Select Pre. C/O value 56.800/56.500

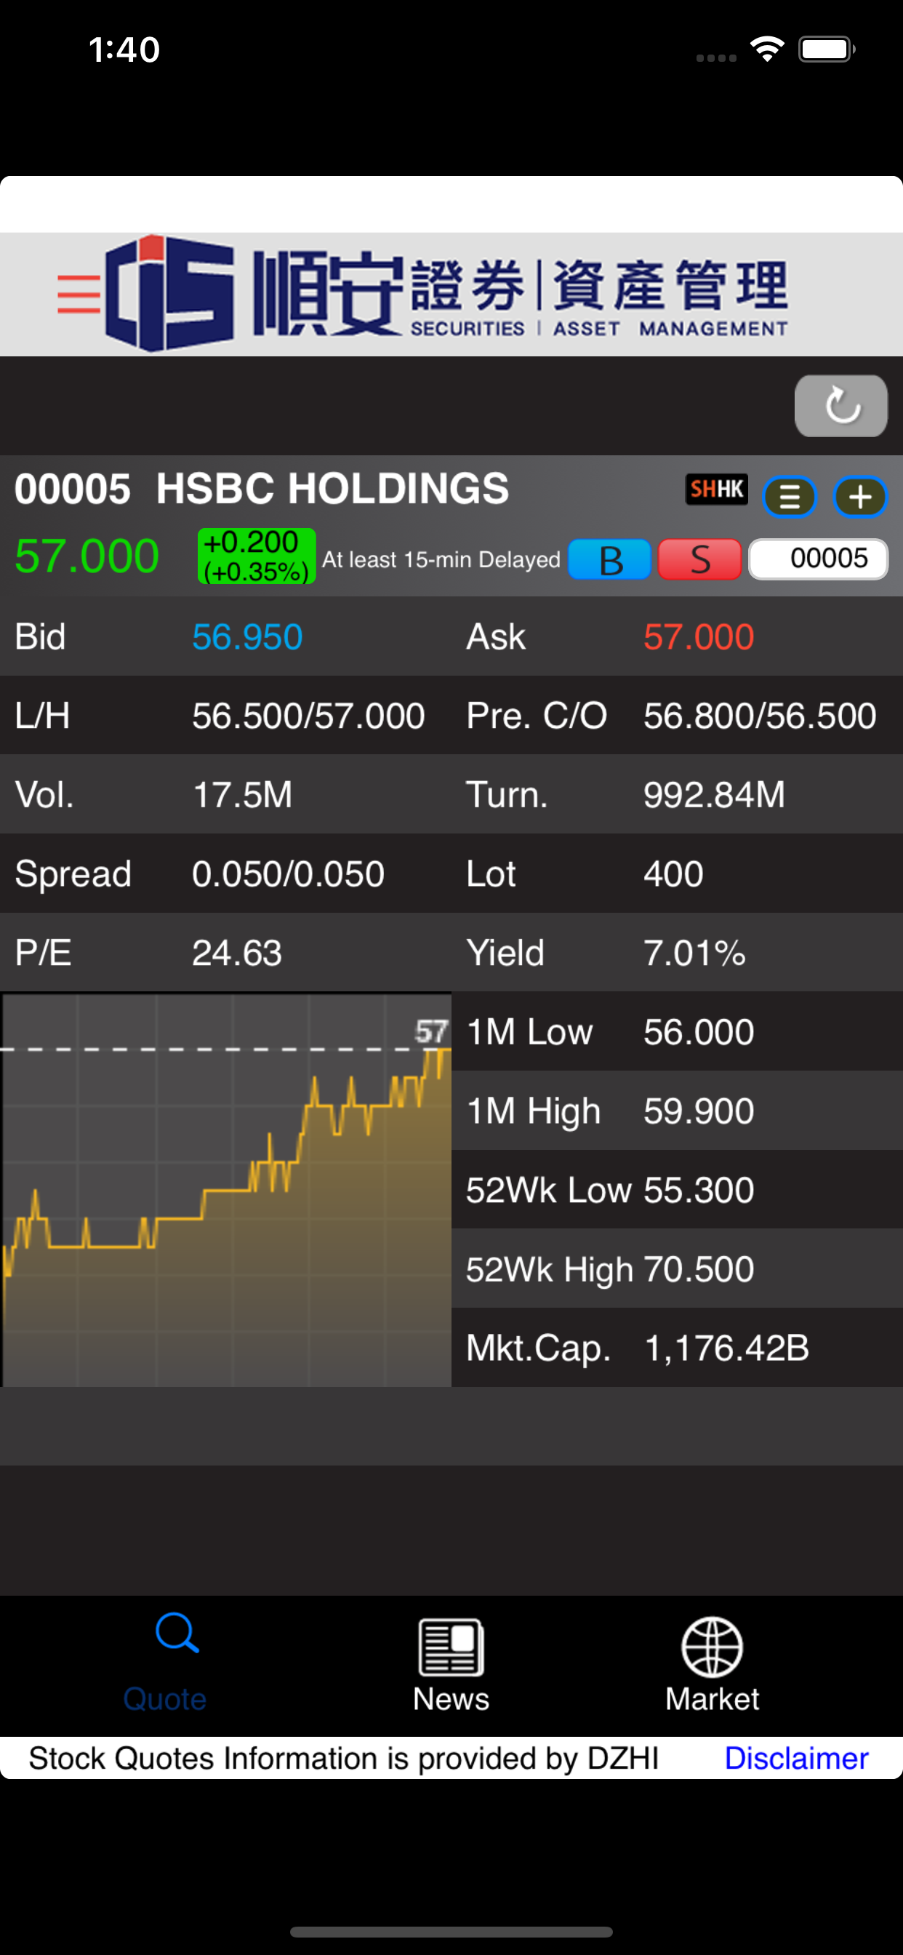[x=760, y=716]
